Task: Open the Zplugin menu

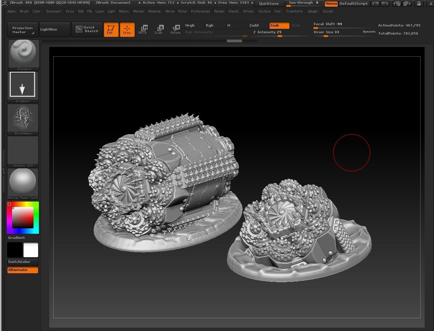Action: pos(312,11)
